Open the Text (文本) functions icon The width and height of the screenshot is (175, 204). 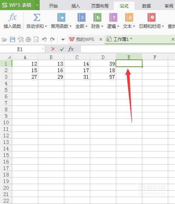129,17
